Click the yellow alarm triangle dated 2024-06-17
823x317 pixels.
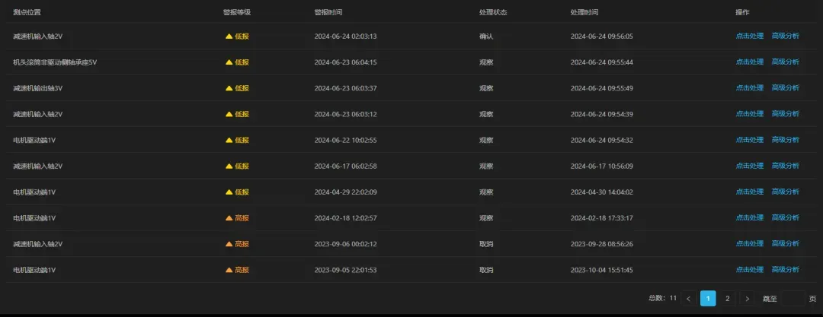tap(229, 166)
